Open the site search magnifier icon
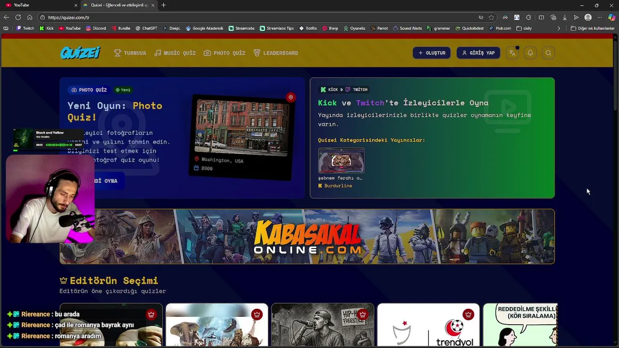This screenshot has height=348, width=619. [548, 53]
